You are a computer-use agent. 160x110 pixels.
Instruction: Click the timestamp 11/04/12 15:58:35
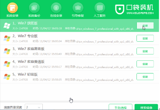tap(51, 80)
